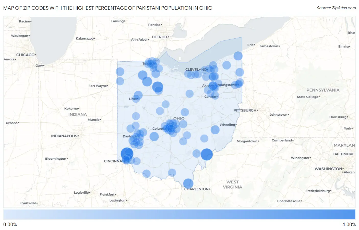Click the Fort Wayne city label

pos(98,86)
